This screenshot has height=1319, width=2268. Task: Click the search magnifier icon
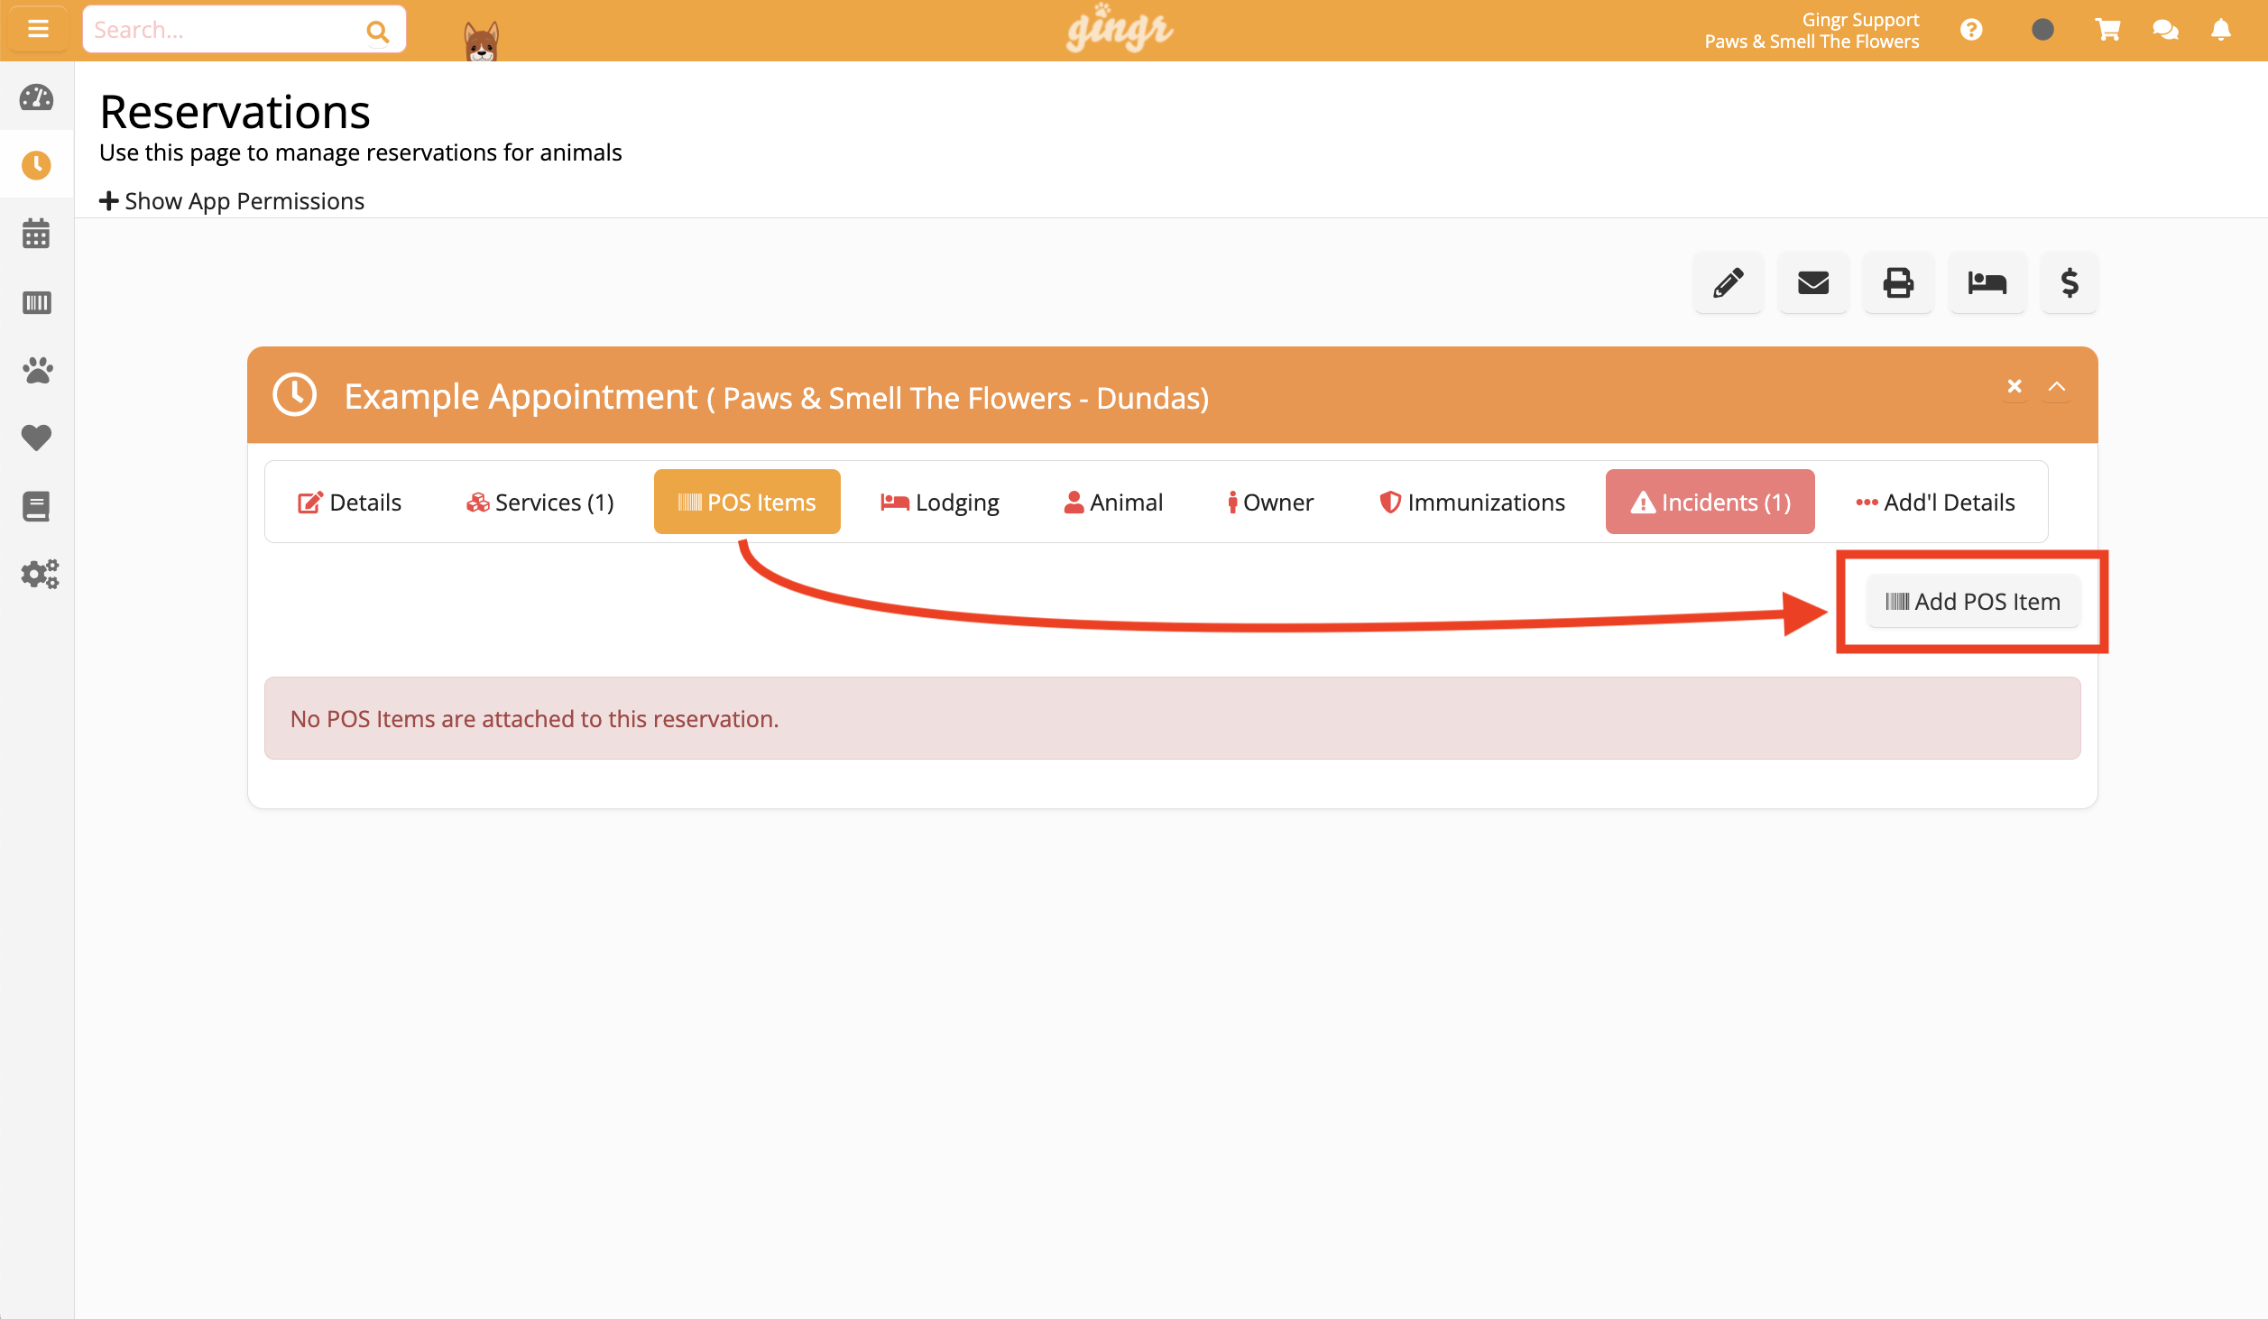pyautogui.click(x=377, y=32)
